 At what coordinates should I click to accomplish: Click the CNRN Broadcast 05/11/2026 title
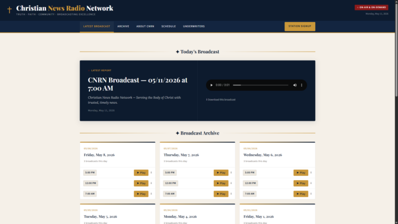click(x=138, y=84)
